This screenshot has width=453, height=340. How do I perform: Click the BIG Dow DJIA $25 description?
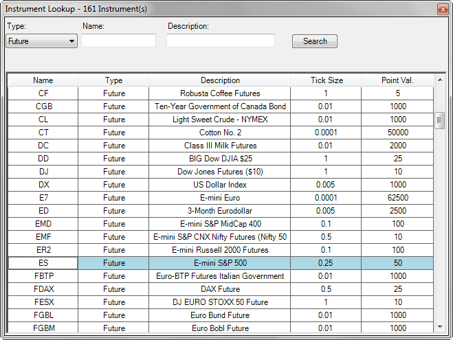(x=220, y=159)
